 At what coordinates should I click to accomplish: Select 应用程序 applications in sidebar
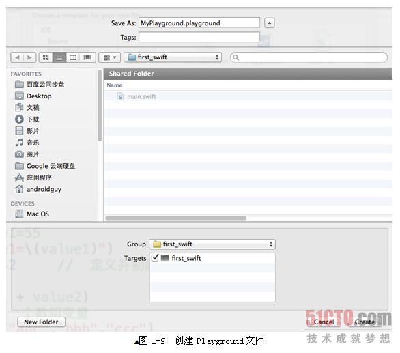(x=33, y=178)
